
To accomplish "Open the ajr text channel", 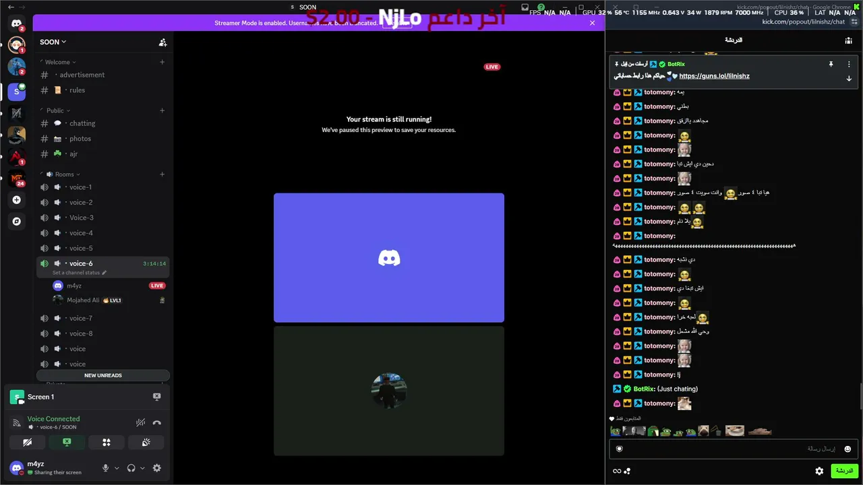I will [x=102, y=154].
